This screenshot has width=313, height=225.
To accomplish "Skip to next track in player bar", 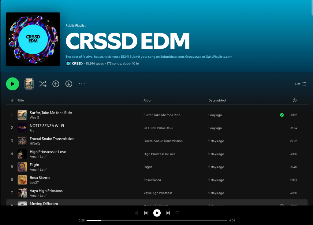I will tap(168, 213).
